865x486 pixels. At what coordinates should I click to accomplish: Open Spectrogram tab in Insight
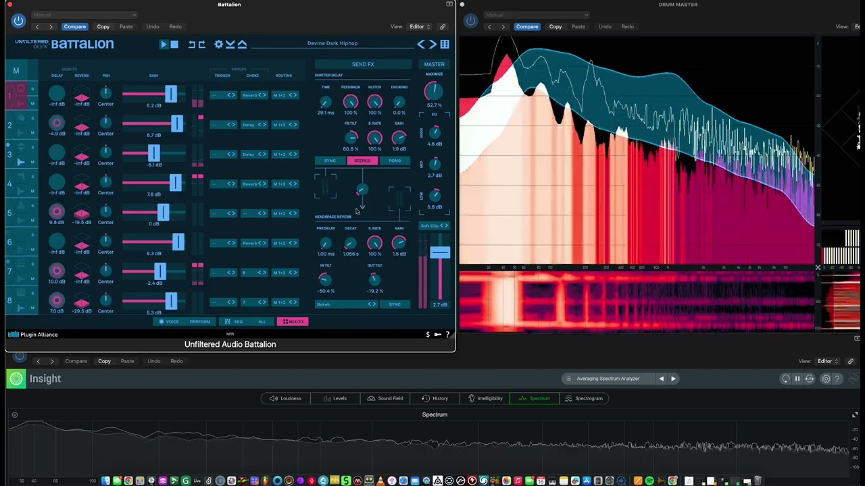click(x=584, y=399)
